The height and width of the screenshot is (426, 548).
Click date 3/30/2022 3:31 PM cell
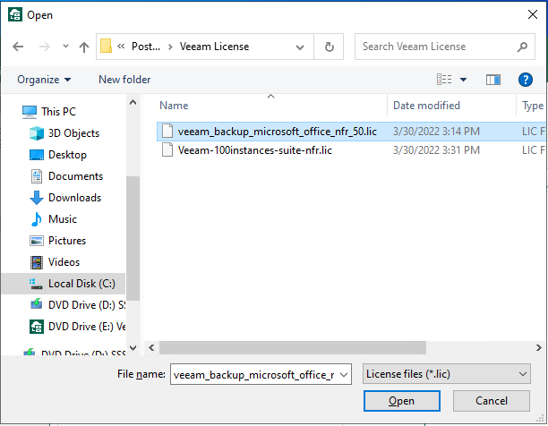(436, 150)
